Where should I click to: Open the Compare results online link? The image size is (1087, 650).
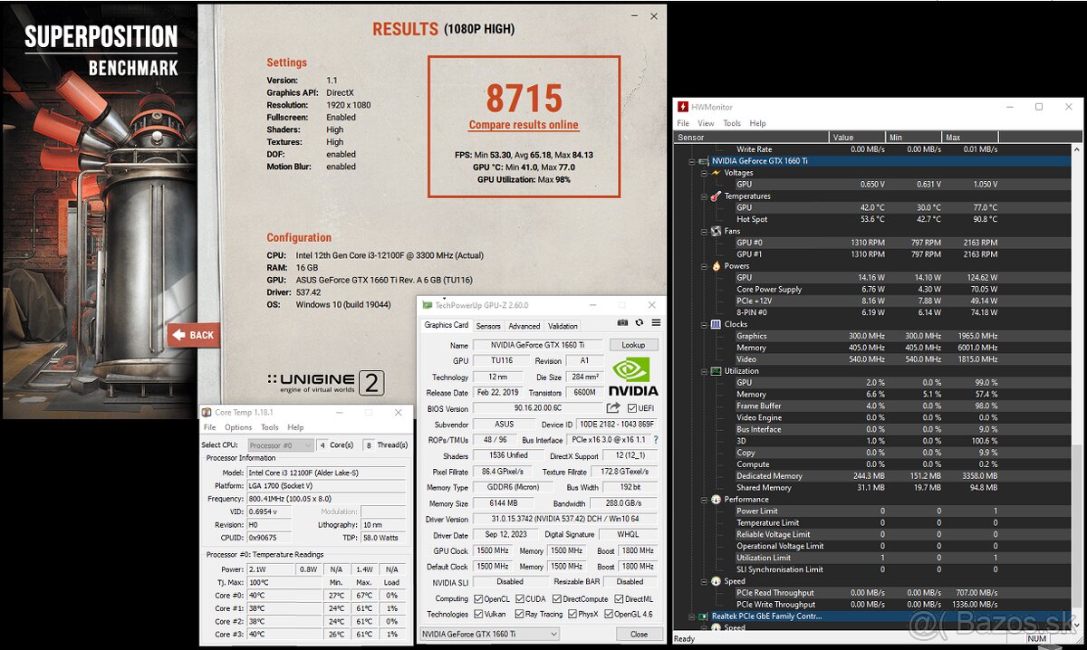point(523,124)
